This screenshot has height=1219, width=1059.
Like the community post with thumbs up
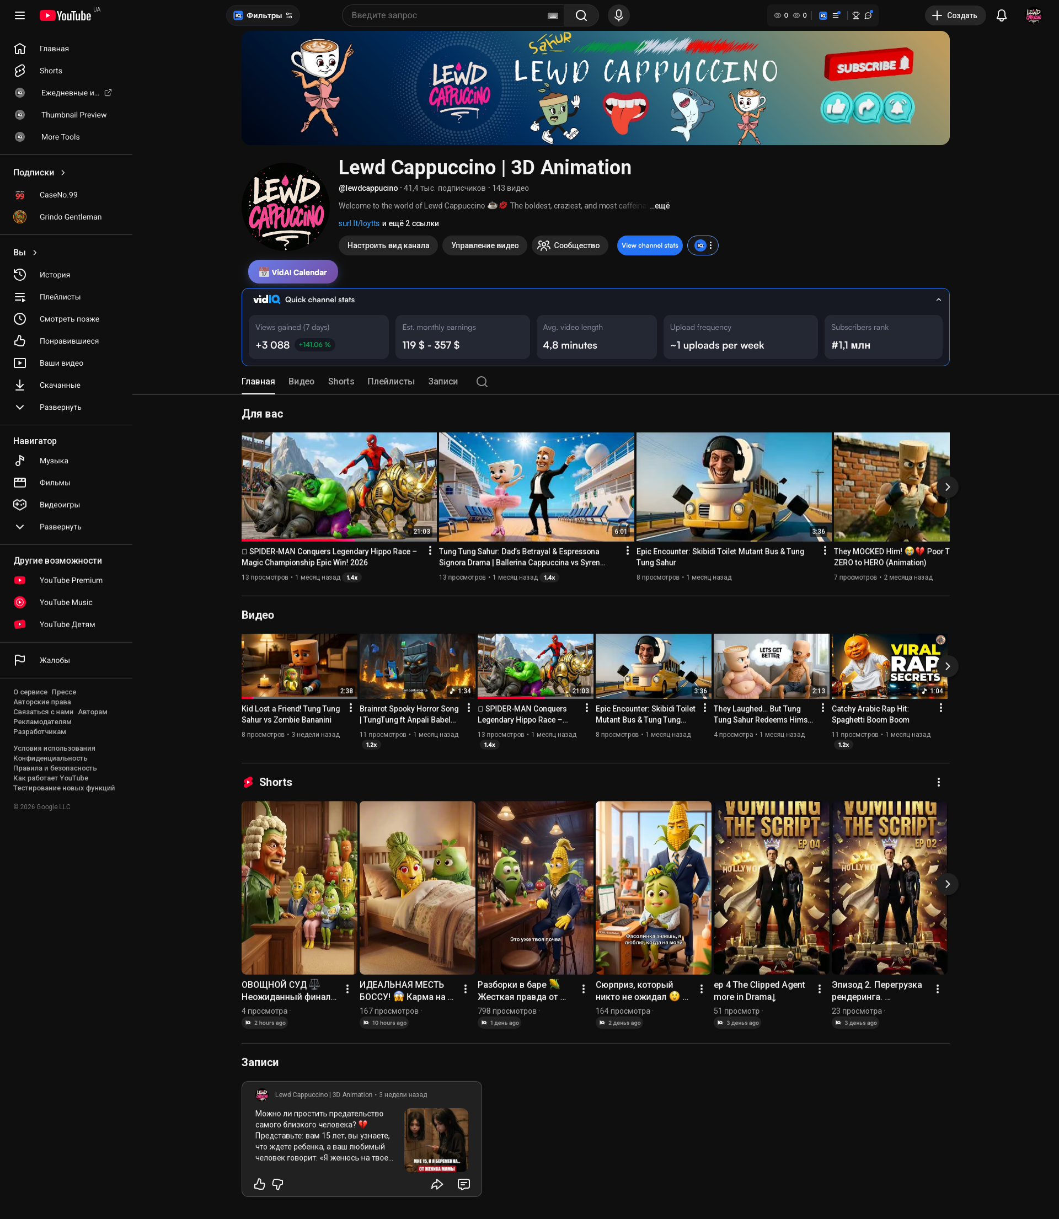(259, 1184)
